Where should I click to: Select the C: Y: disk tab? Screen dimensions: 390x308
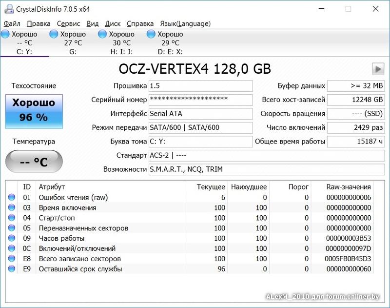[24, 43]
